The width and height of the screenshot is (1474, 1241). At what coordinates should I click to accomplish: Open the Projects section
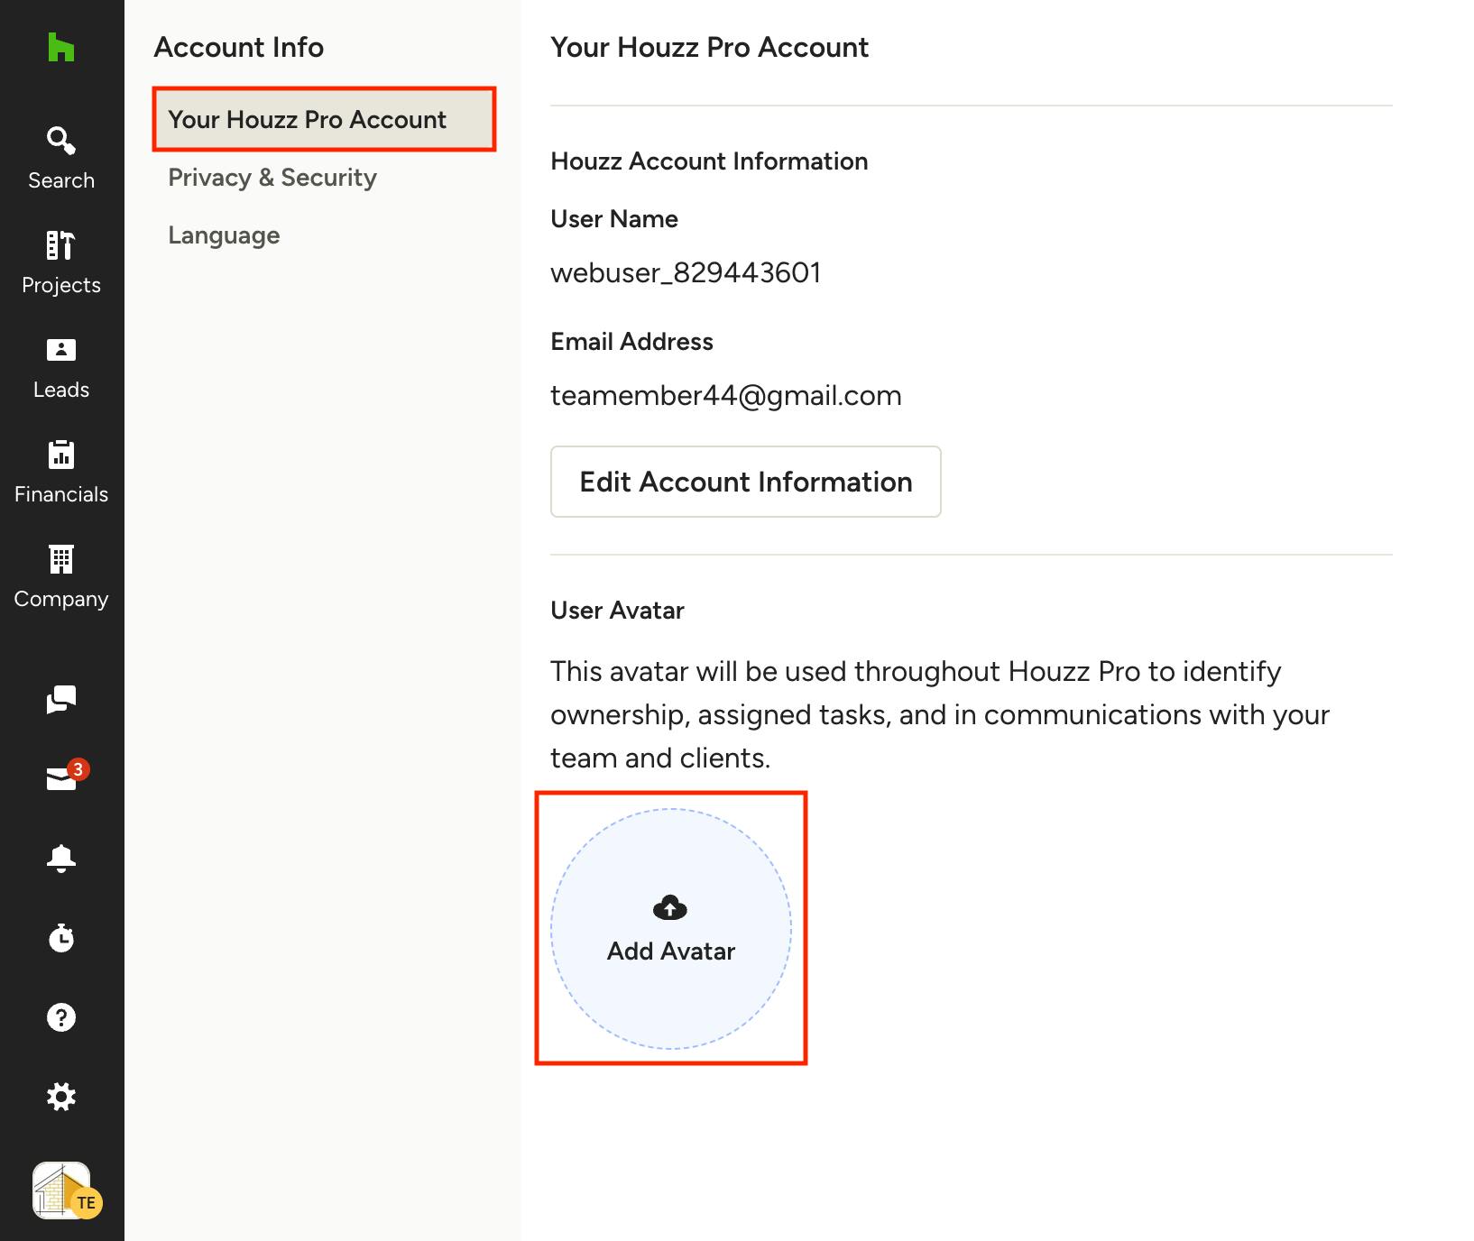[61, 262]
